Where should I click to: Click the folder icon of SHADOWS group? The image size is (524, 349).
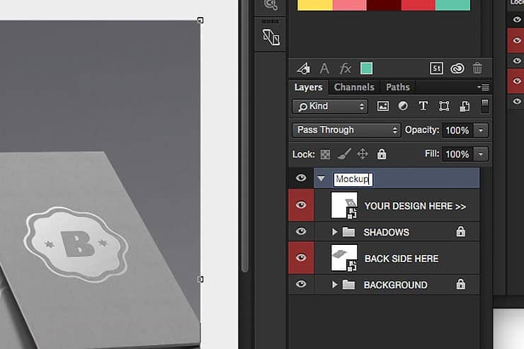click(348, 231)
